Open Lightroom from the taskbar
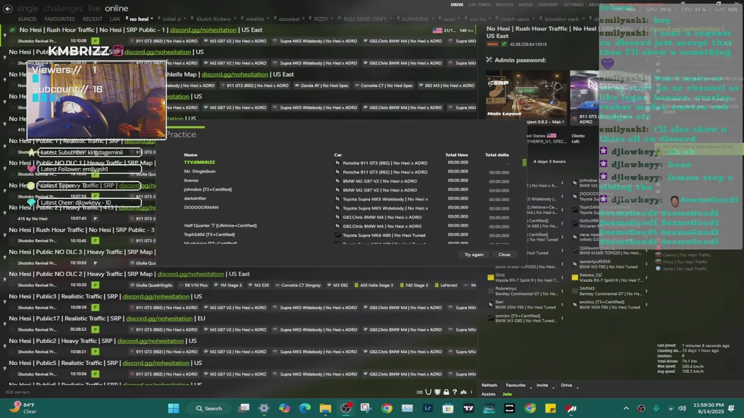The image size is (744, 418). [x=428, y=408]
